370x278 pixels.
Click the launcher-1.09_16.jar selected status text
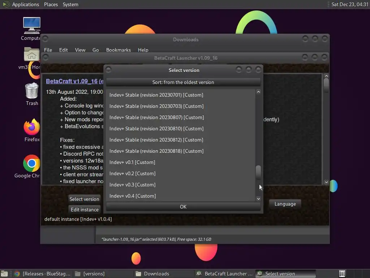(156, 239)
